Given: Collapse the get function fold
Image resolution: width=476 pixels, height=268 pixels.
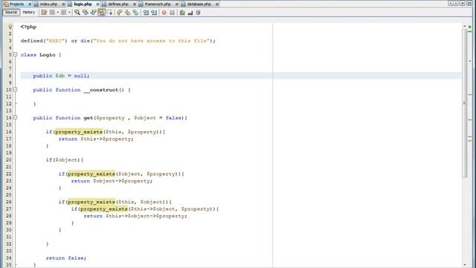Looking at the screenshot, I should tap(15, 118).
